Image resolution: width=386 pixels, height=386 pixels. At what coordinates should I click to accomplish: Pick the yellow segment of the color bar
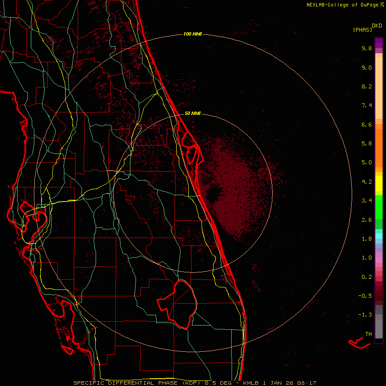(379, 184)
